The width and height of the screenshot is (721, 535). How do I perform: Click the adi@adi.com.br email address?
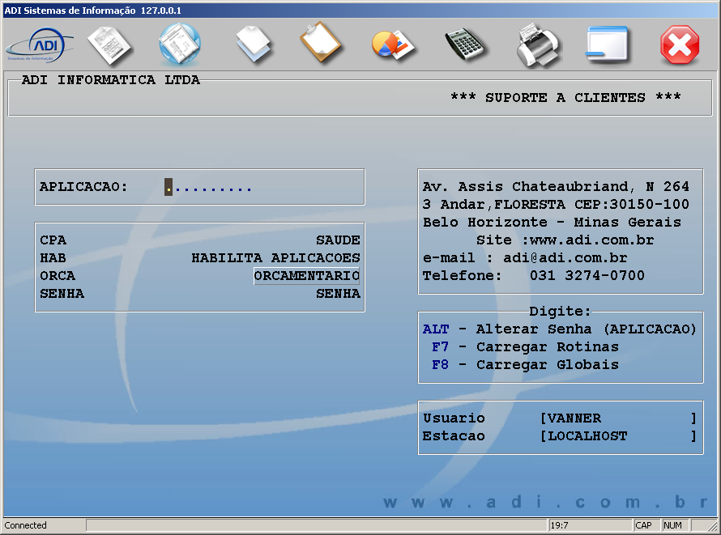[x=565, y=258]
